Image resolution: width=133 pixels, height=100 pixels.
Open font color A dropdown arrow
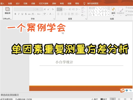click(53, 14)
